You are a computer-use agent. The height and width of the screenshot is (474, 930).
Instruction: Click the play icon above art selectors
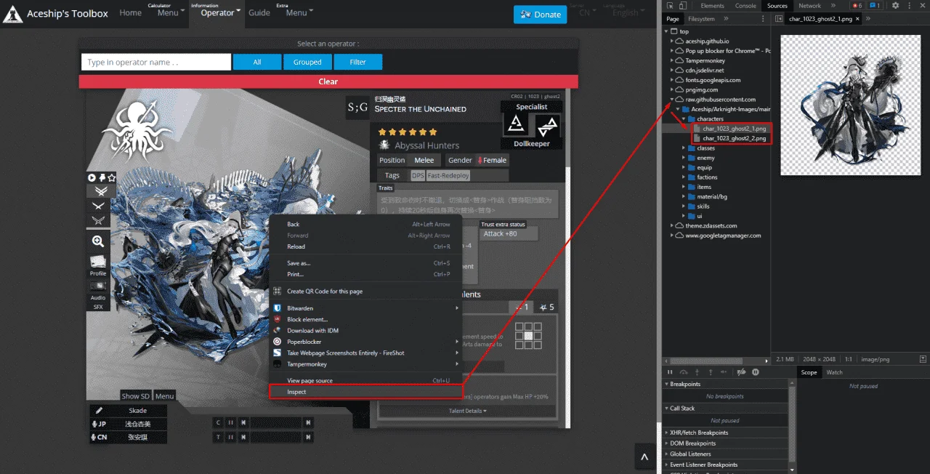pos(92,177)
